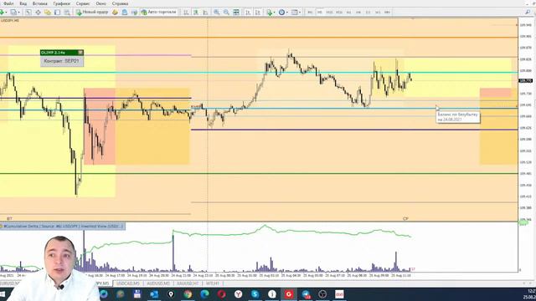Click the Cumulative Delta indicator title
This screenshot has height=301, width=536.
point(63,227)
